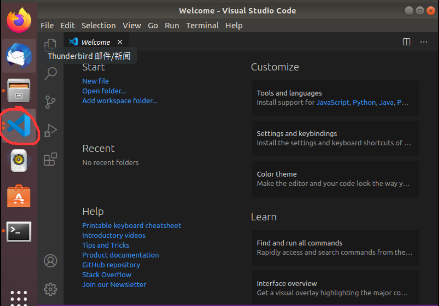Click the New file link
This screenshot has height=306, width=439.
pyautogui.click(x=95, y=81)
